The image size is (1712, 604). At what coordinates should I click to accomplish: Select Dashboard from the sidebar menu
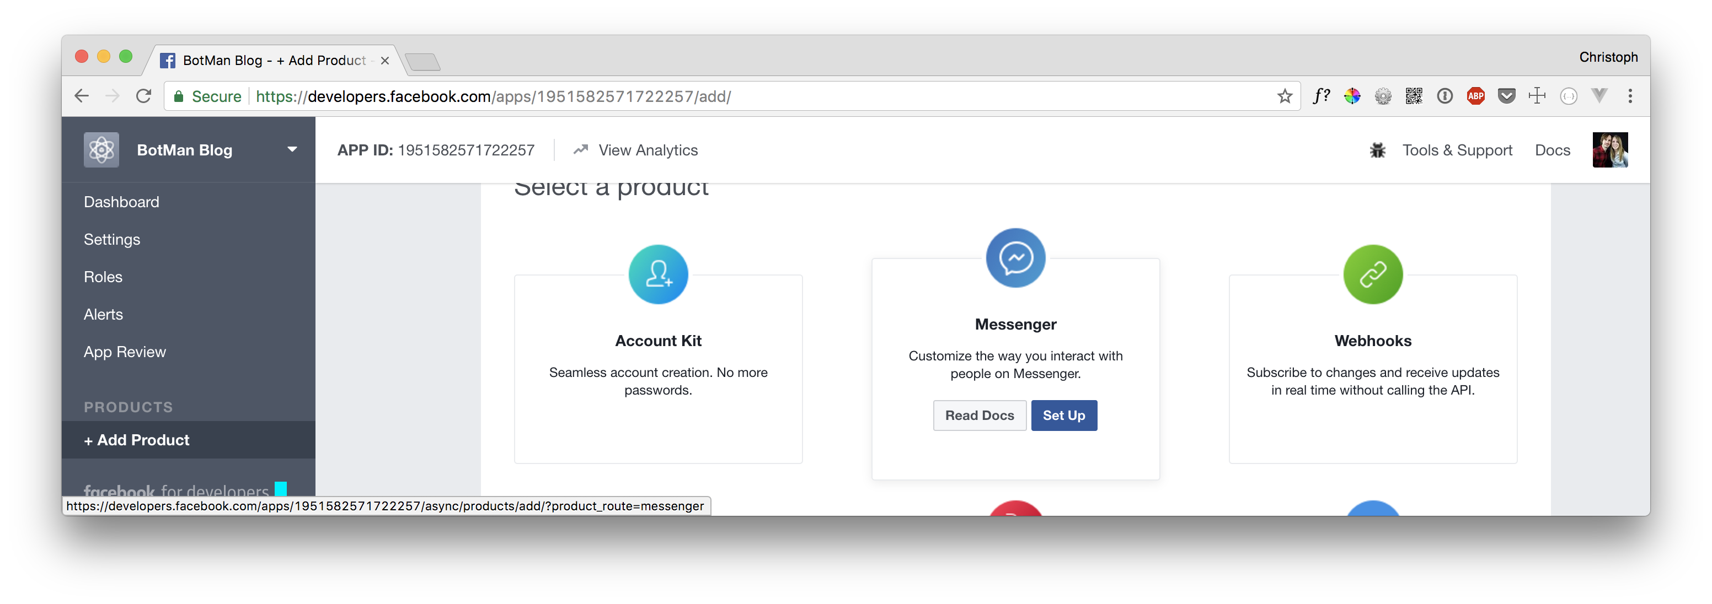coord(121,201)
